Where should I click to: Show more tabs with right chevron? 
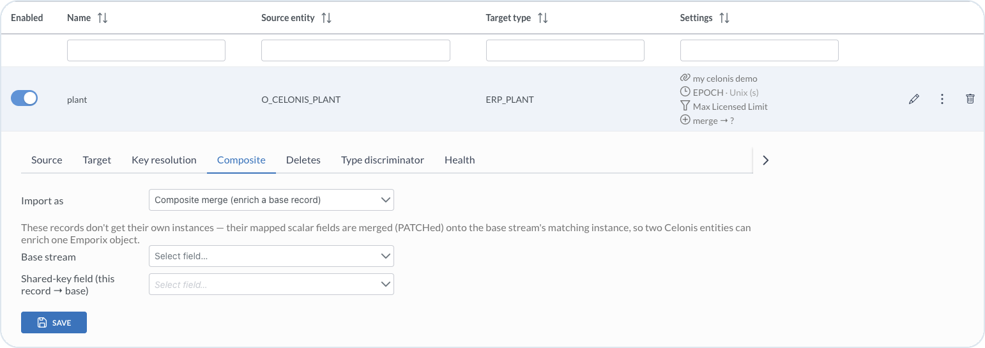click(x=766, y=160)
